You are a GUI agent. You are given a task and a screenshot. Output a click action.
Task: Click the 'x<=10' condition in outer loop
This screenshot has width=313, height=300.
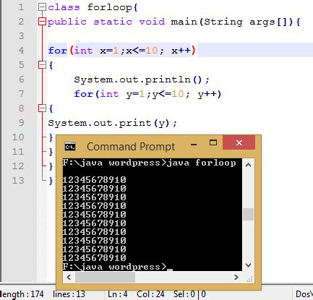pos(142,51)
